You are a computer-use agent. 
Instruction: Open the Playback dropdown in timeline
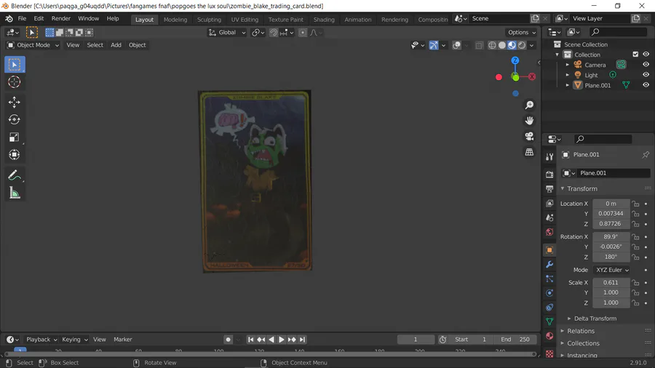(x=41, y=340)
